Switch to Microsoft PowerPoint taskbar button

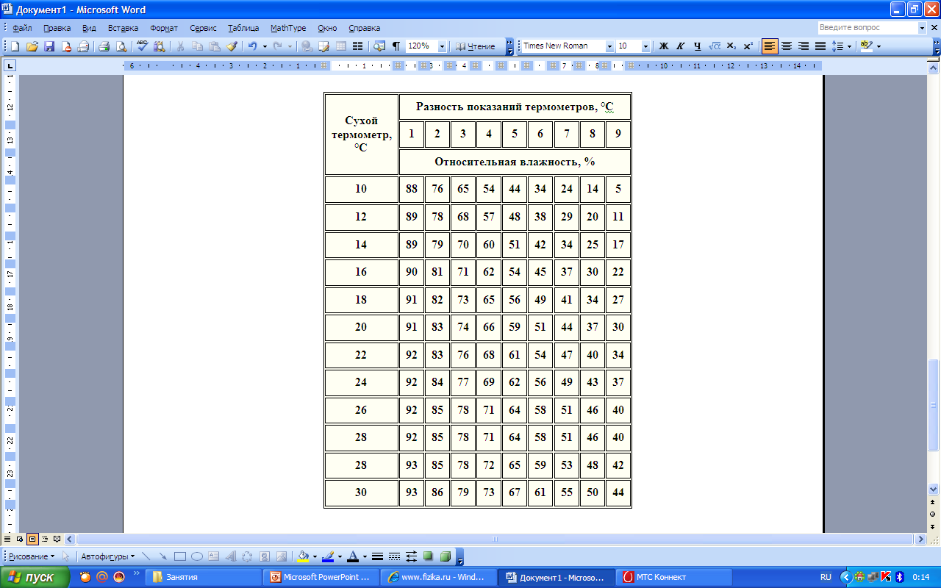pos(323,577)
